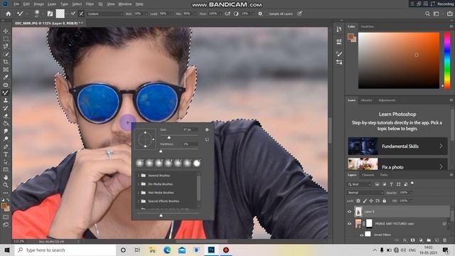455x256 pixels.
Task: Open the Share icon at top right
Action: 449,14
